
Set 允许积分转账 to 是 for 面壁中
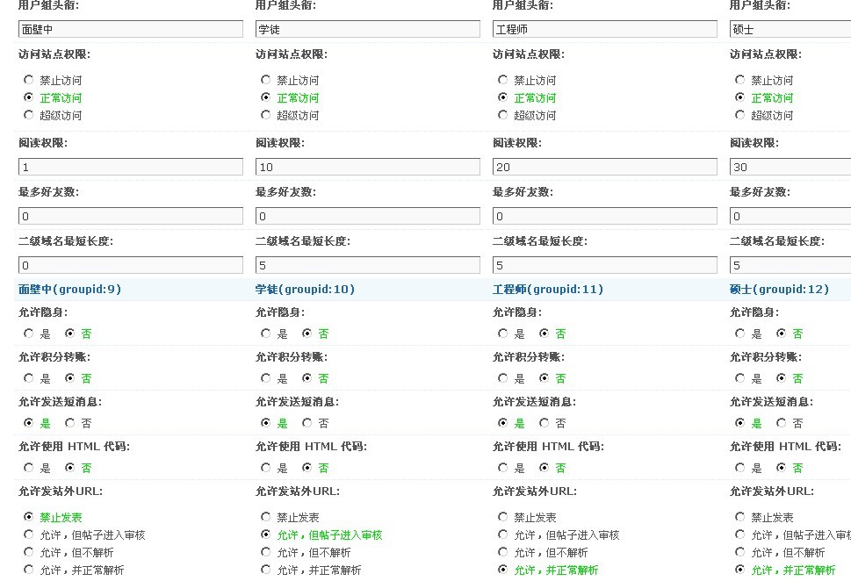click(28, 377)
